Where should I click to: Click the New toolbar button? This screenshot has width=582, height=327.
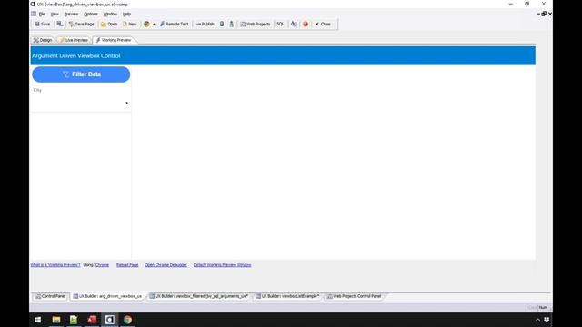point(130,25)
